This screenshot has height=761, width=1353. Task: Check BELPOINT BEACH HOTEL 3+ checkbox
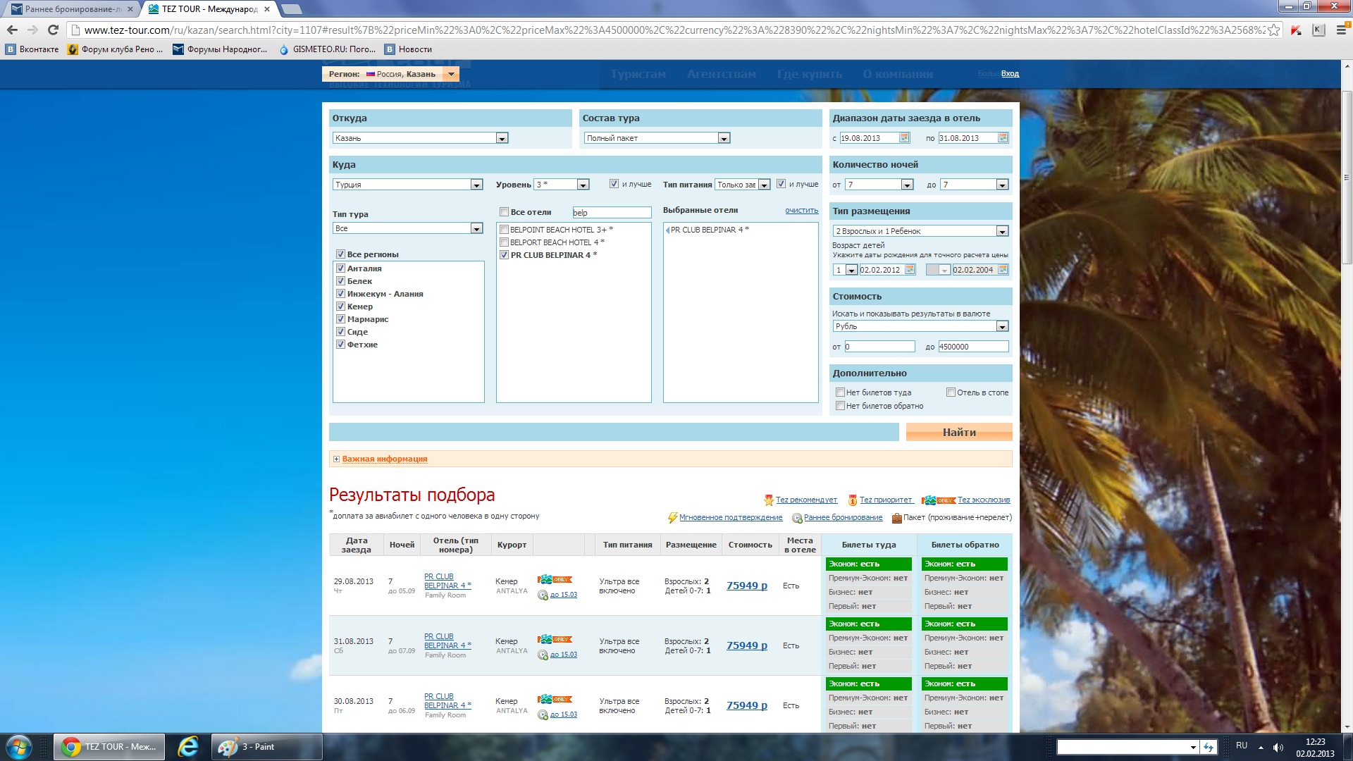click(504, 230)
